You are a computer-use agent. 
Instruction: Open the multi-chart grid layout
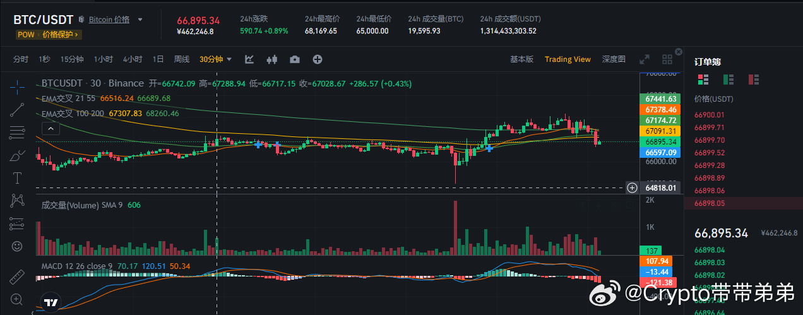[667, 59]
